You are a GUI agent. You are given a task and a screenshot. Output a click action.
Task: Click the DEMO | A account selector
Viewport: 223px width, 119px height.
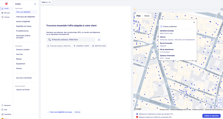[x=46, y=2]
